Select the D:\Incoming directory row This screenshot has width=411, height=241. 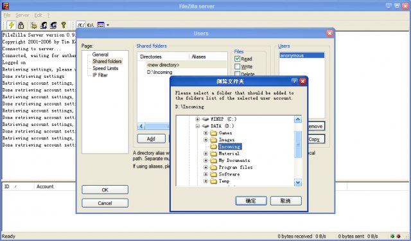pyautogui.click(x=182, y=72)
